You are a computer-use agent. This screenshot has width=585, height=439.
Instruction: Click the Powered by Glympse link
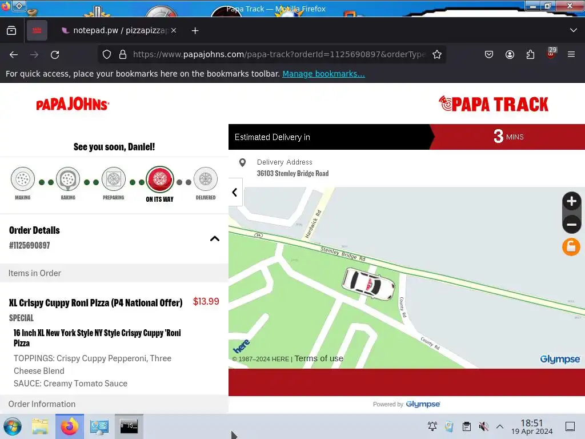click(406, 404)
